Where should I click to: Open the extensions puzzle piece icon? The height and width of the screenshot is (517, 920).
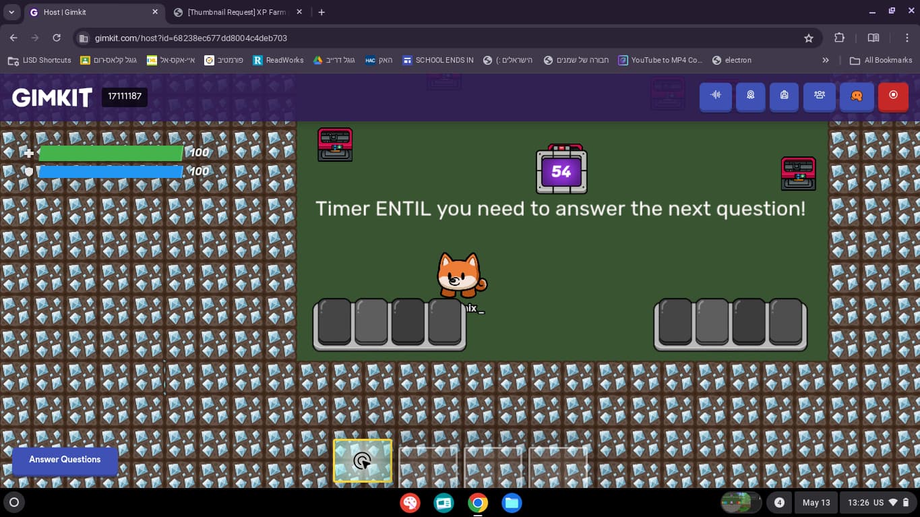[839, 38]
